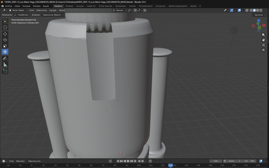Click the Agregar menu button

tap(53, 10)
